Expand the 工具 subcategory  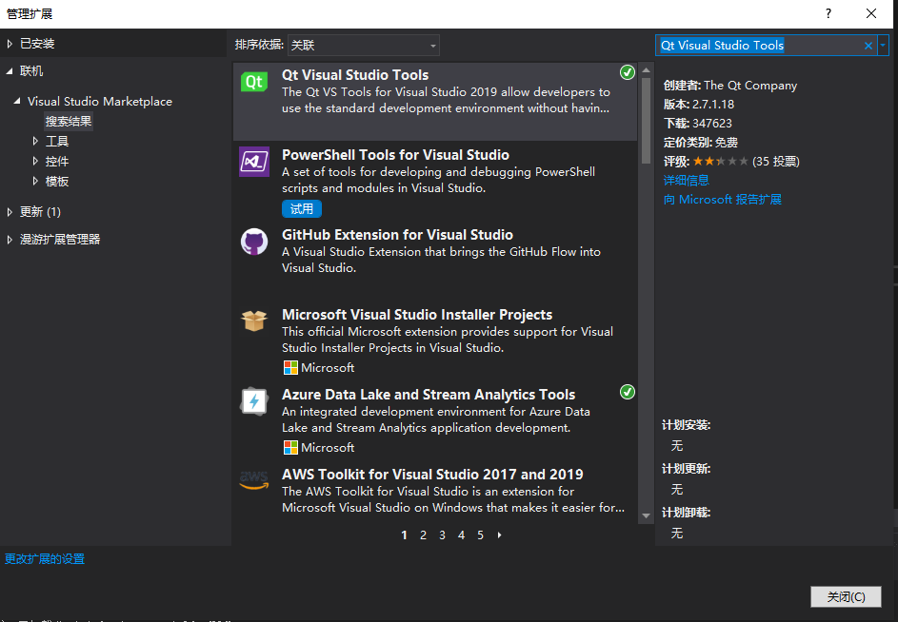click(35, 141)
